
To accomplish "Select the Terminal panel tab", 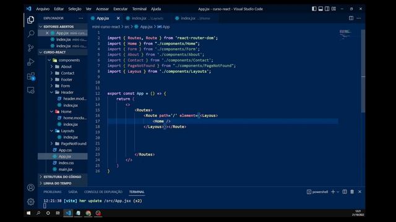I will [x=137, y=192].
